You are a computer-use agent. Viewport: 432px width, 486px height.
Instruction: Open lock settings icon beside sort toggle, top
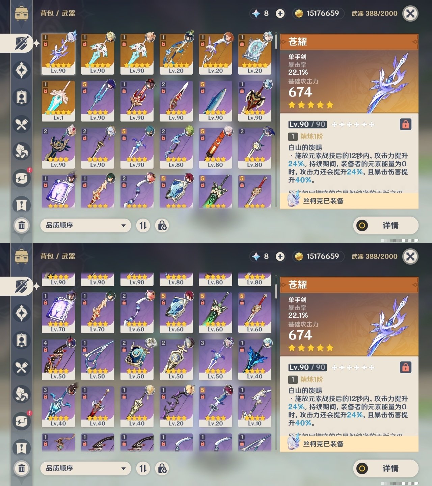tap(162, 225)
